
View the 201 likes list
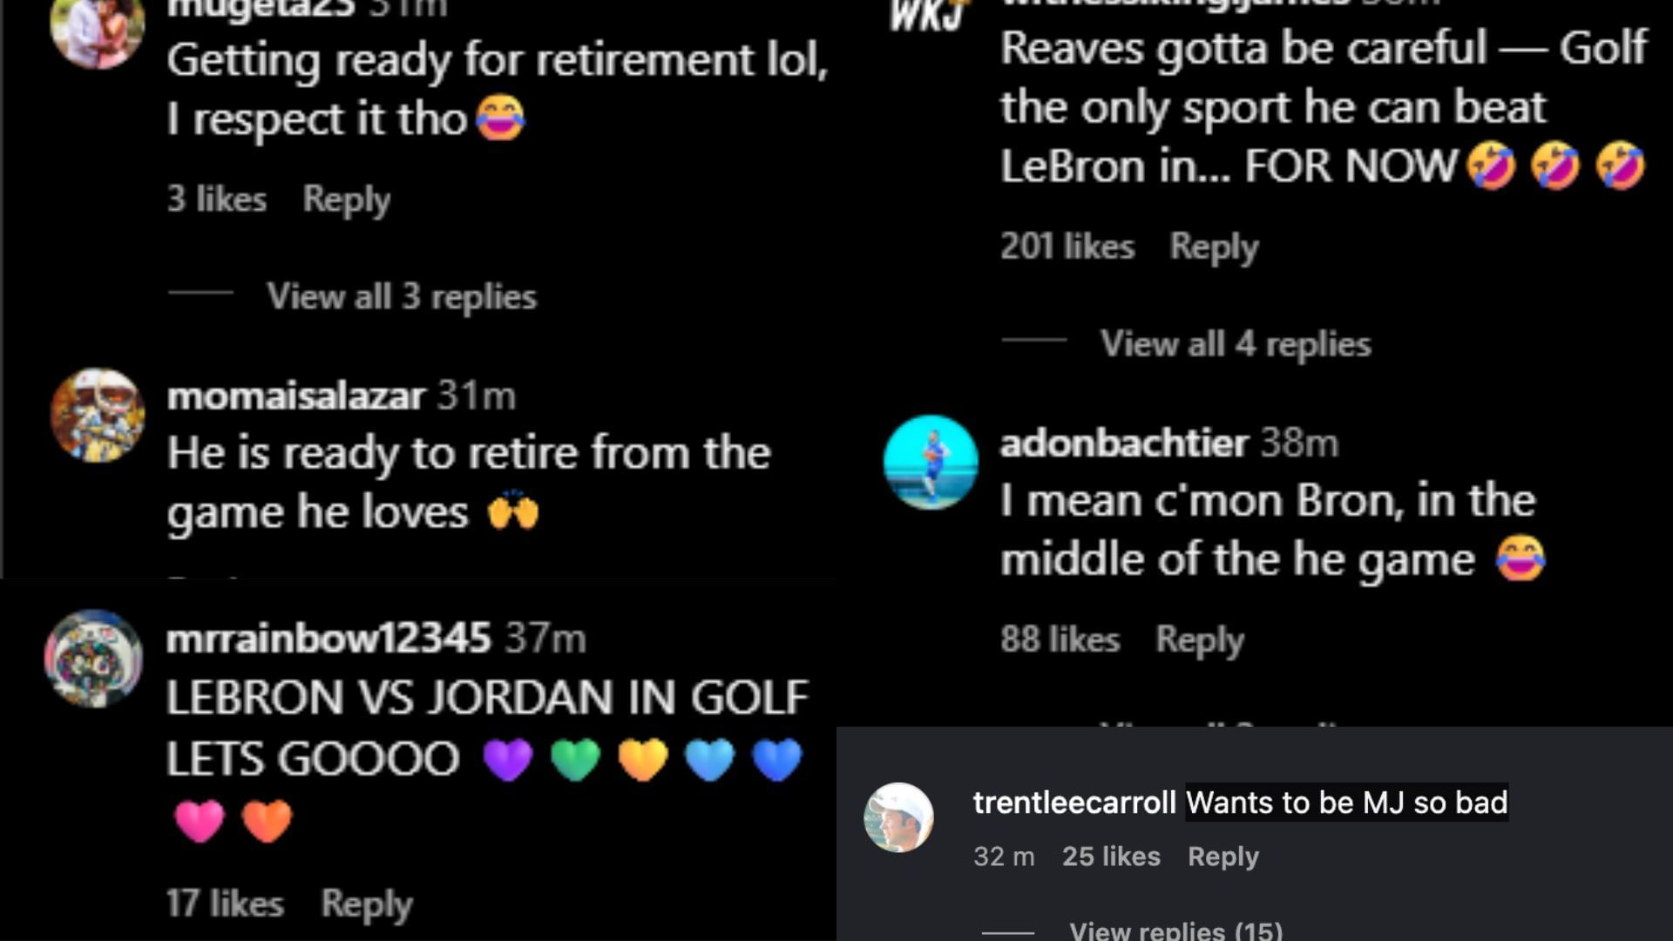1067,247
